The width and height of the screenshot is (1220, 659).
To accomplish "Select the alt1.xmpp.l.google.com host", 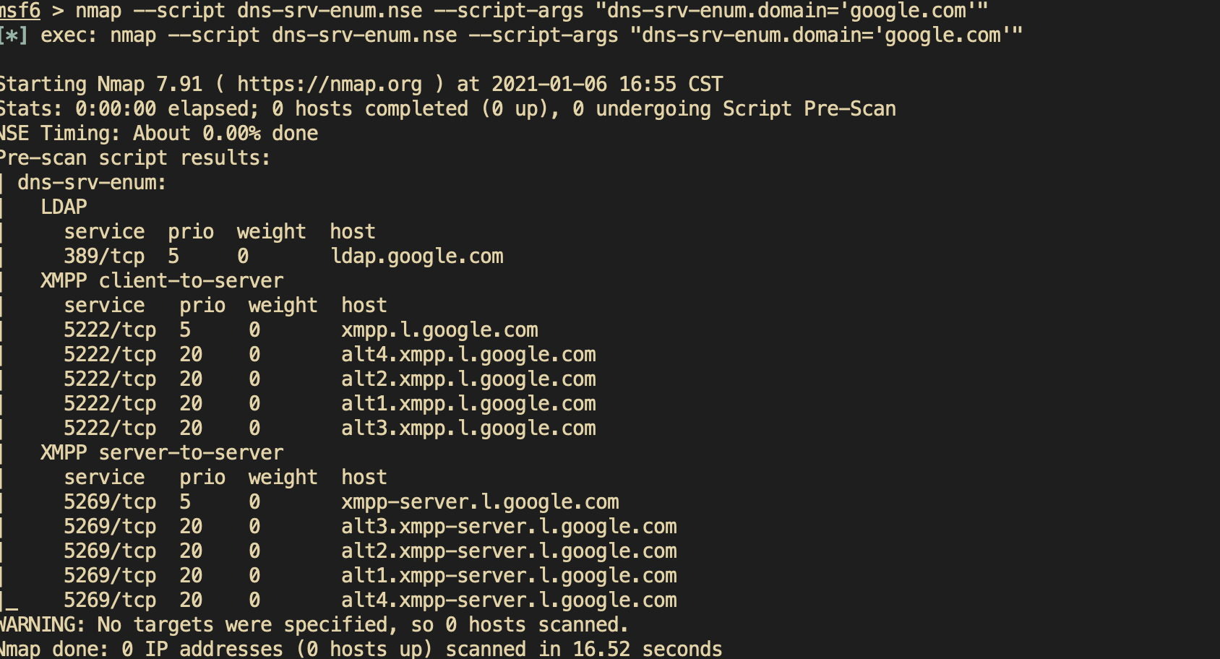I will point(468,404).
